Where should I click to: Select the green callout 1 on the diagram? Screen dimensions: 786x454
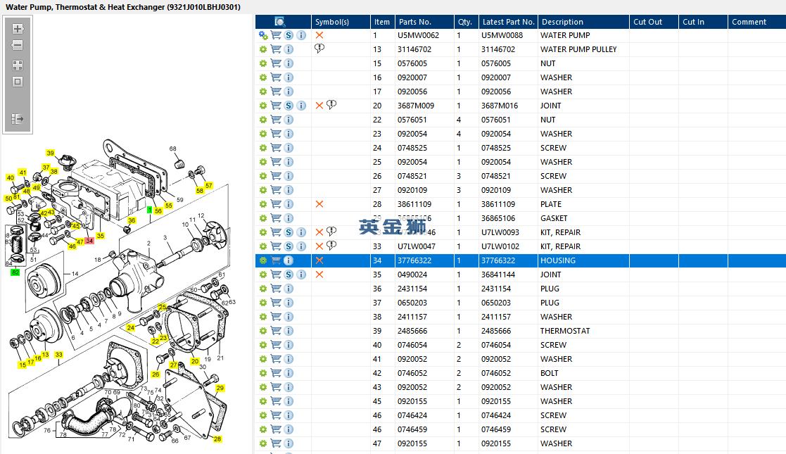(x=149, y=210)
